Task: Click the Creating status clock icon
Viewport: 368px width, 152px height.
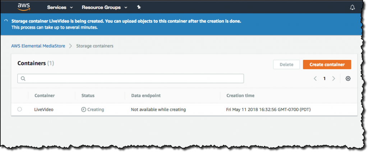Action: tap(83, 109)
